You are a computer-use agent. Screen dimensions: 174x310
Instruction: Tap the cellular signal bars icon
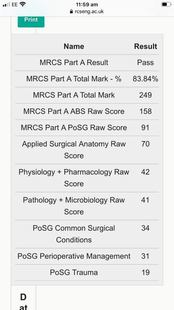point(6,4)
